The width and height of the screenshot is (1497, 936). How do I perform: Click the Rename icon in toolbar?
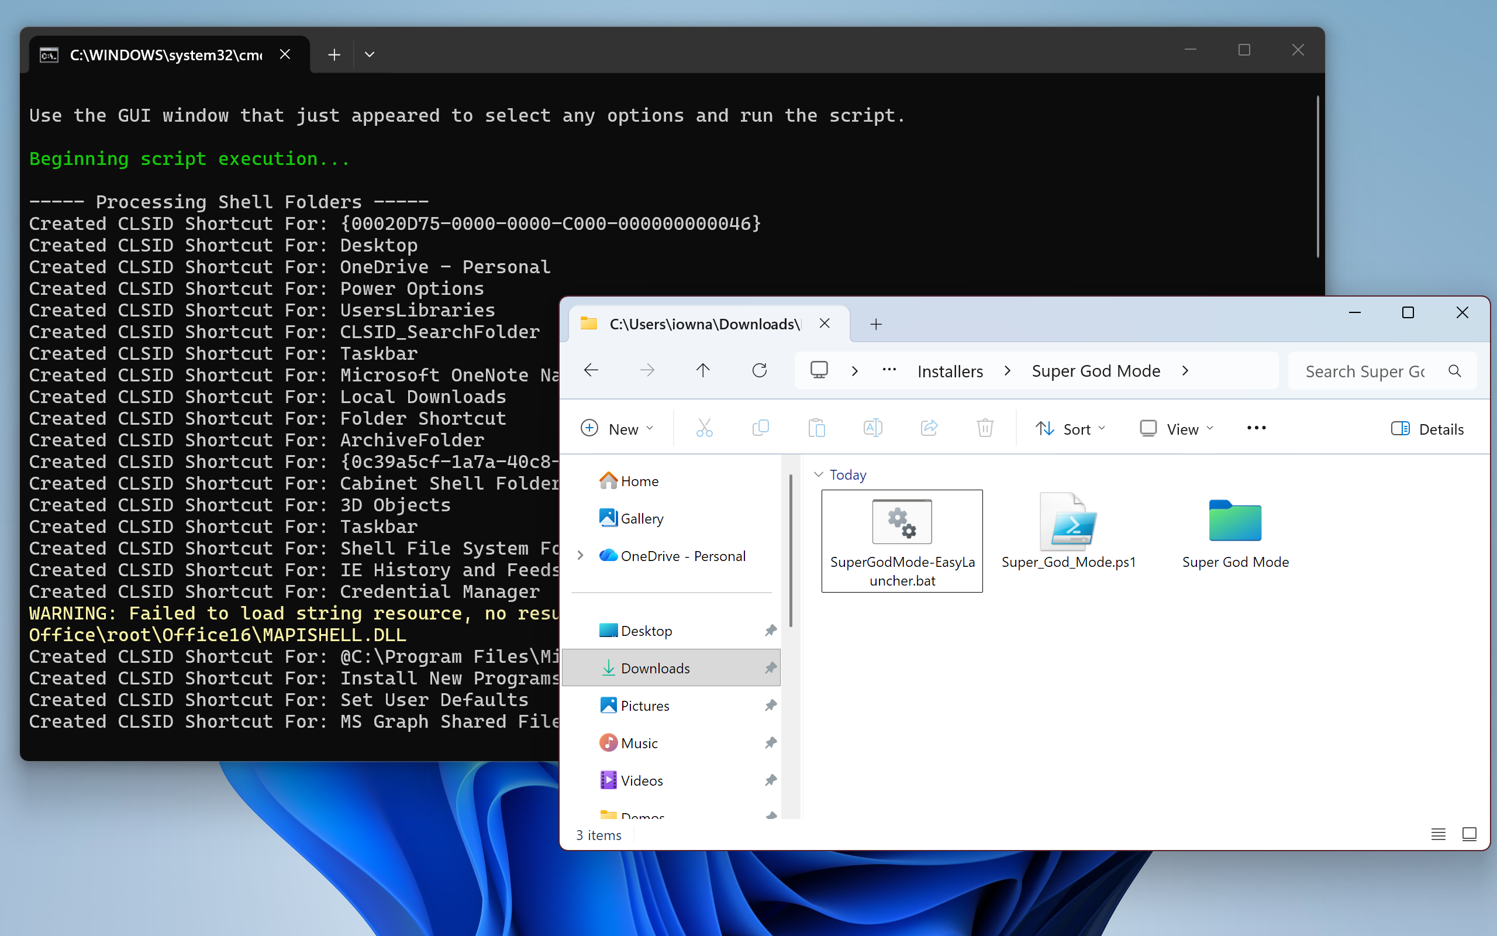872,428
